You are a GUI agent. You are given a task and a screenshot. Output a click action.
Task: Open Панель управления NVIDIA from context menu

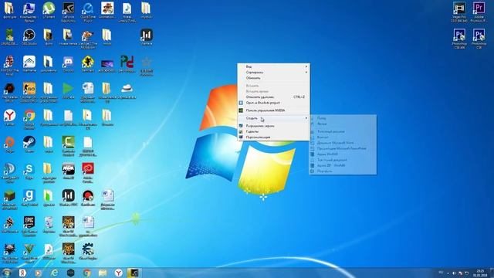pos(273,110)
